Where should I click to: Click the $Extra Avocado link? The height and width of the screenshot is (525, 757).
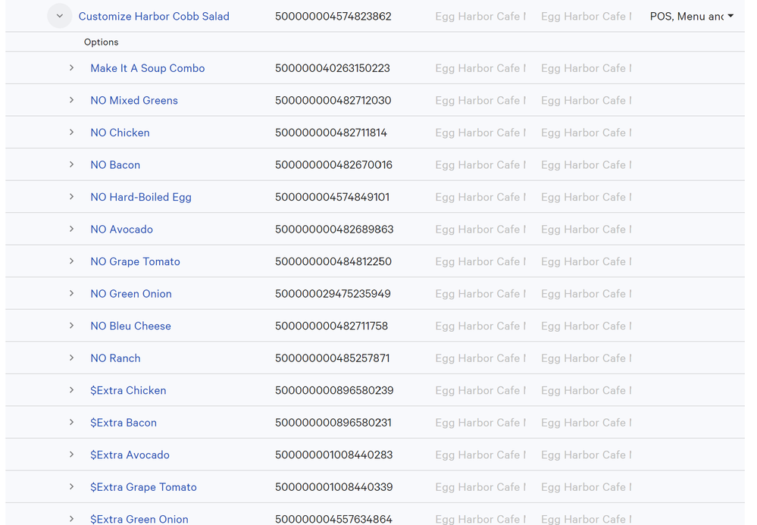(x=130, y=455)
